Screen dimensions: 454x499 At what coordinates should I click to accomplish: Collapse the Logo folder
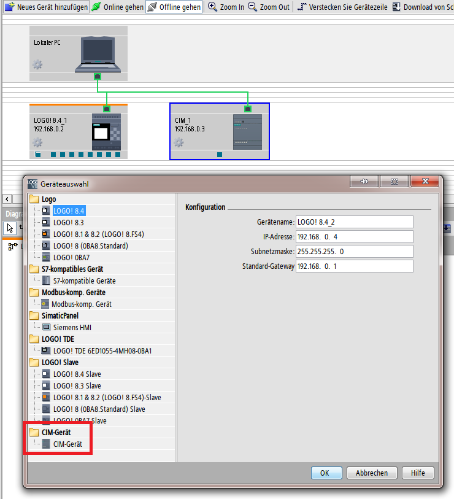point(34,199)
